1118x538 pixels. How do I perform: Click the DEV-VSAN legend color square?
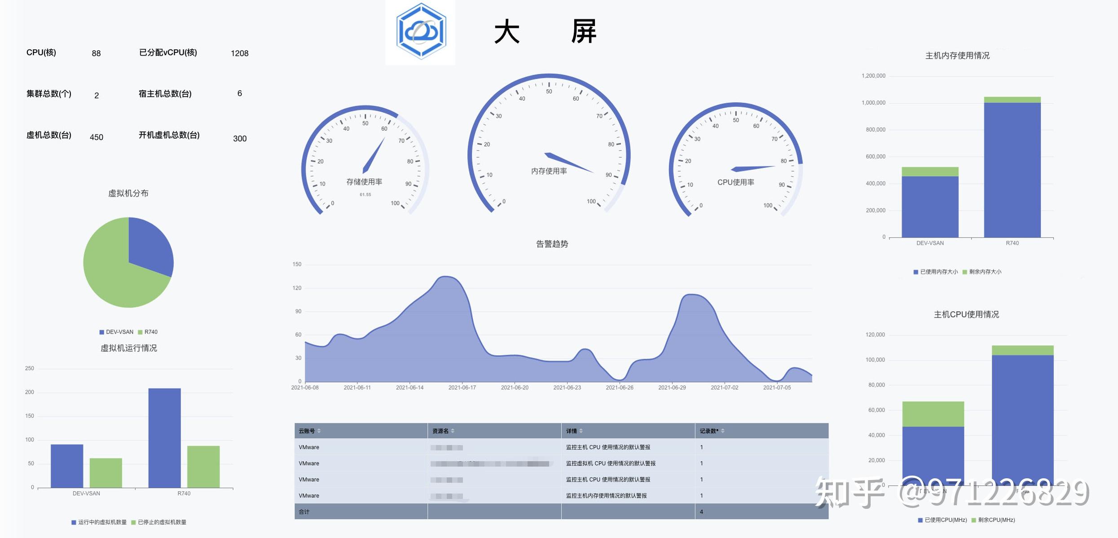[101, 332]
